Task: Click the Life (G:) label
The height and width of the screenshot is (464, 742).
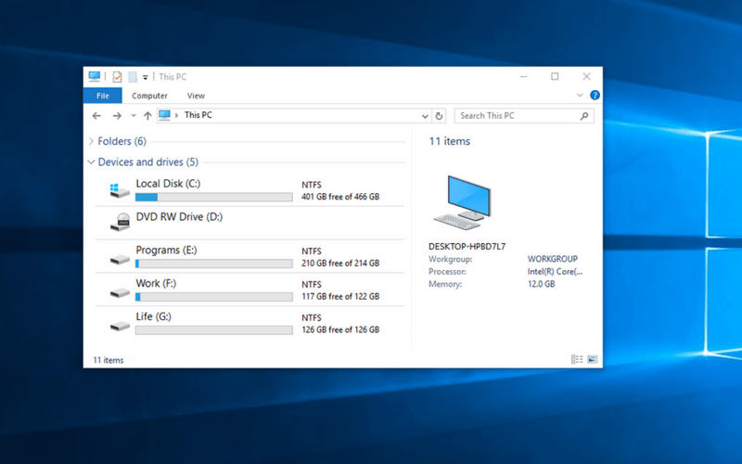Action: [x=153, y=316]
